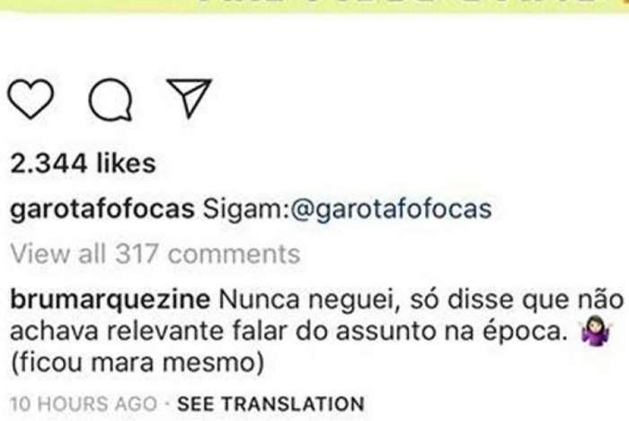The width and height of the screenshot is (629, 421).
Task: Like the post with the heart icon
Action: [31, 99]
